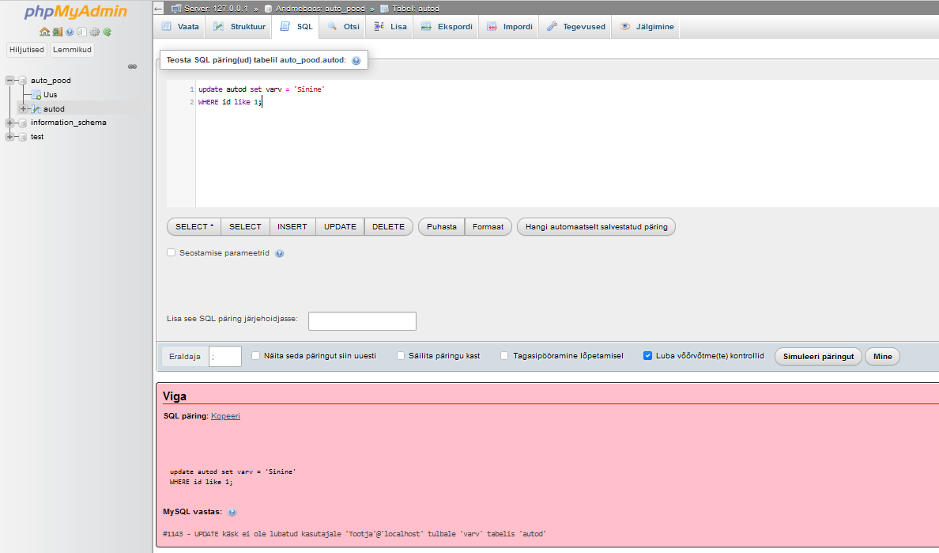Click help icon next to MySQL vastas
Viewport: 939px width, 553px height.
[232, 513]
